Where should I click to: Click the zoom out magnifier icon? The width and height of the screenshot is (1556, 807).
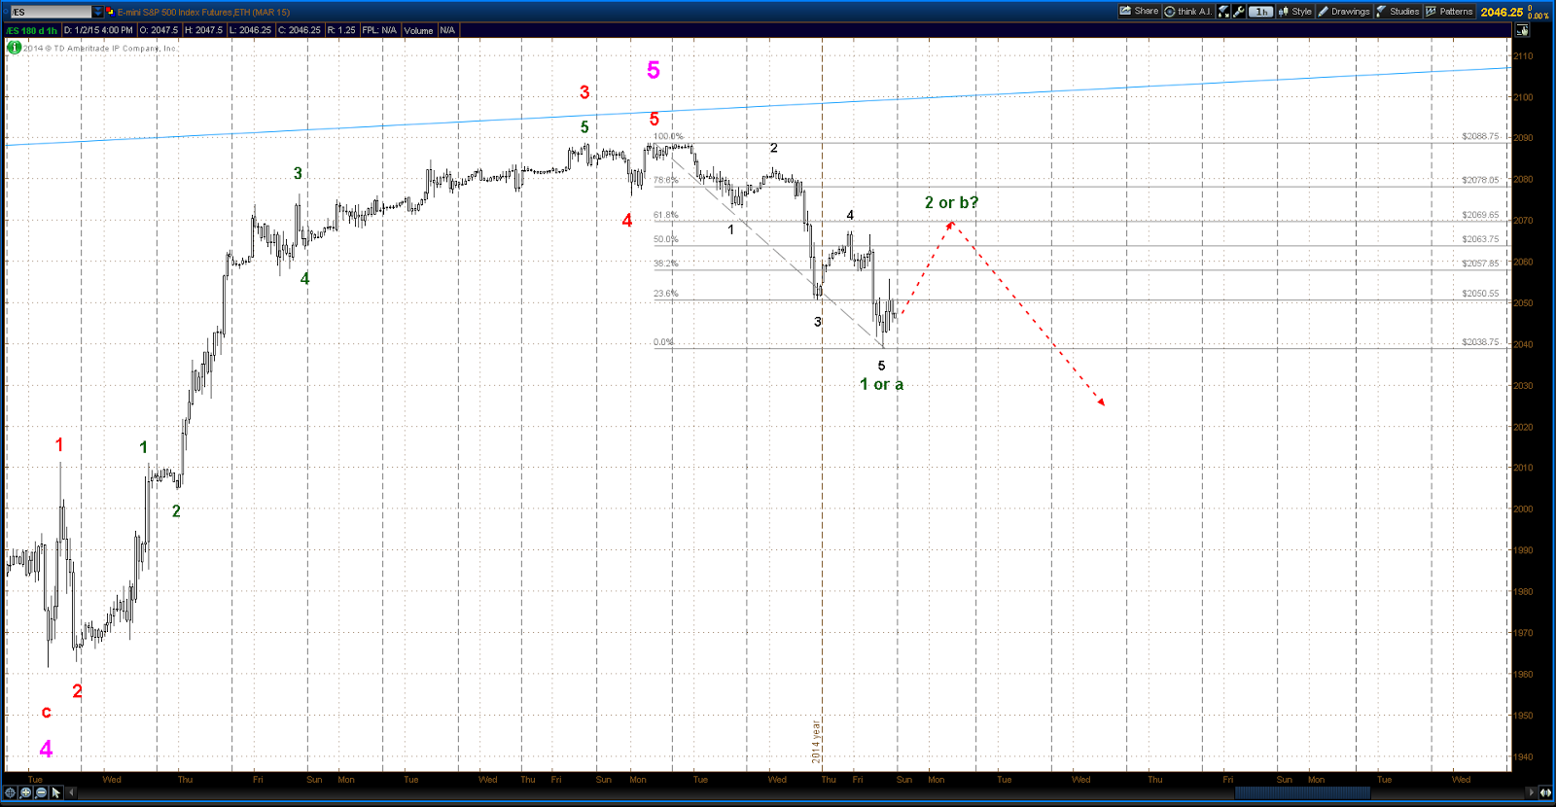tap(41, 792)
